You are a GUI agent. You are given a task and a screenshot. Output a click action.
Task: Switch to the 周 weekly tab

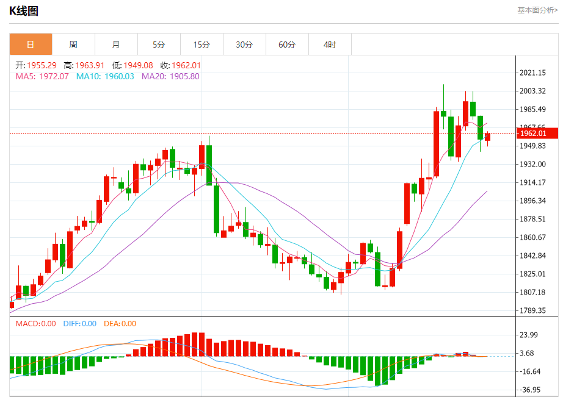[74, 45]
